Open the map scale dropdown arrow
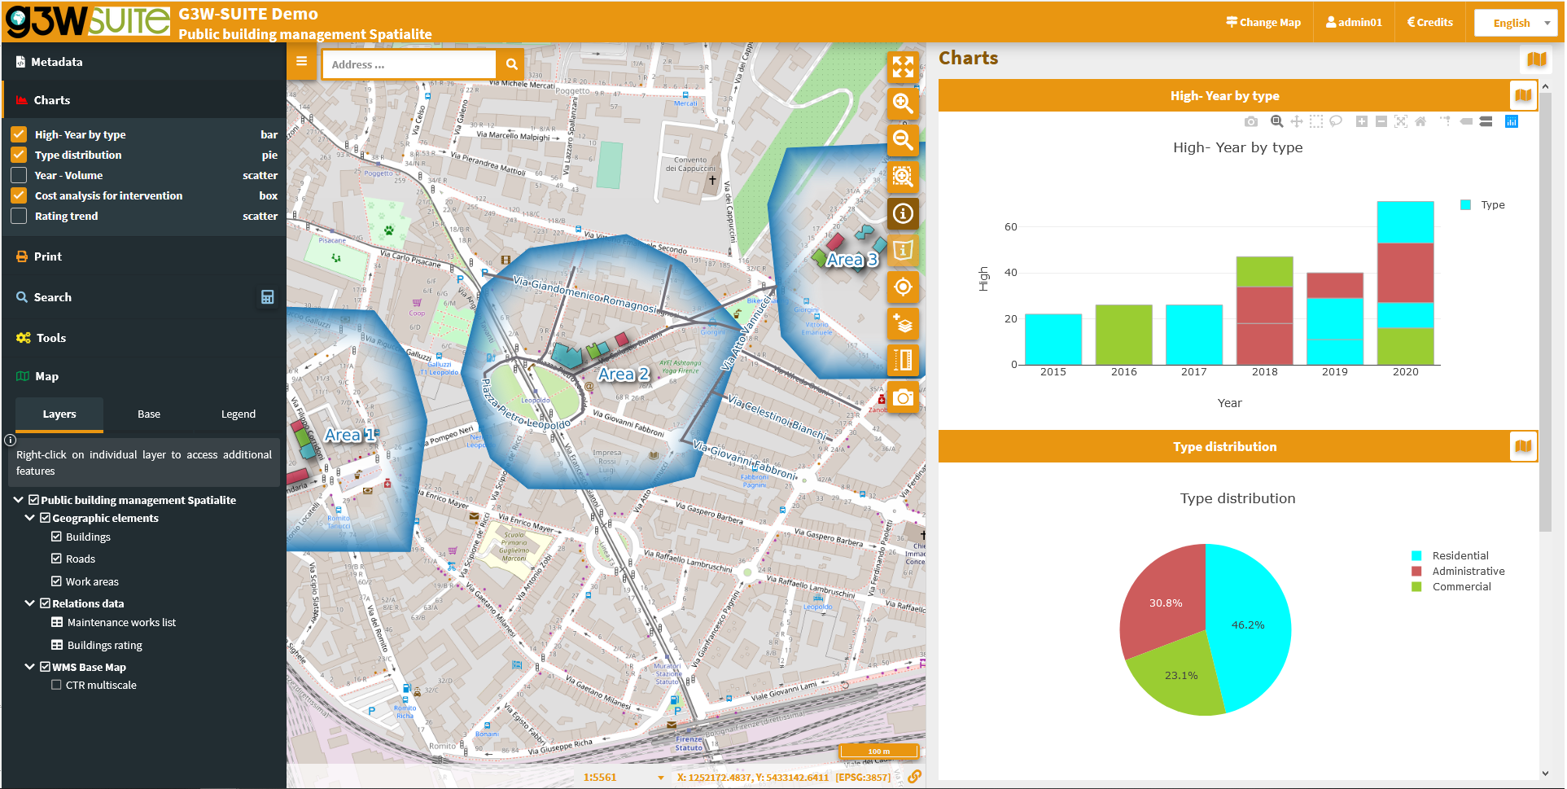Image resolution: width=1567 pixels, height=789 pixels. point(660,778)
